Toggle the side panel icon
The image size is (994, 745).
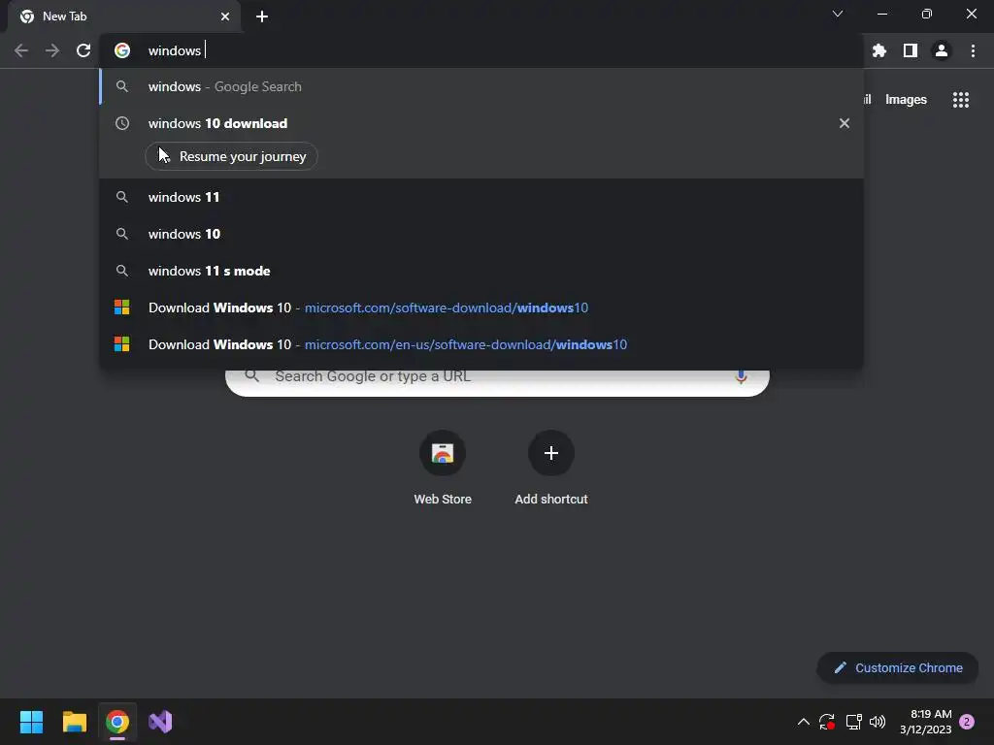click(x=911, y=50)
